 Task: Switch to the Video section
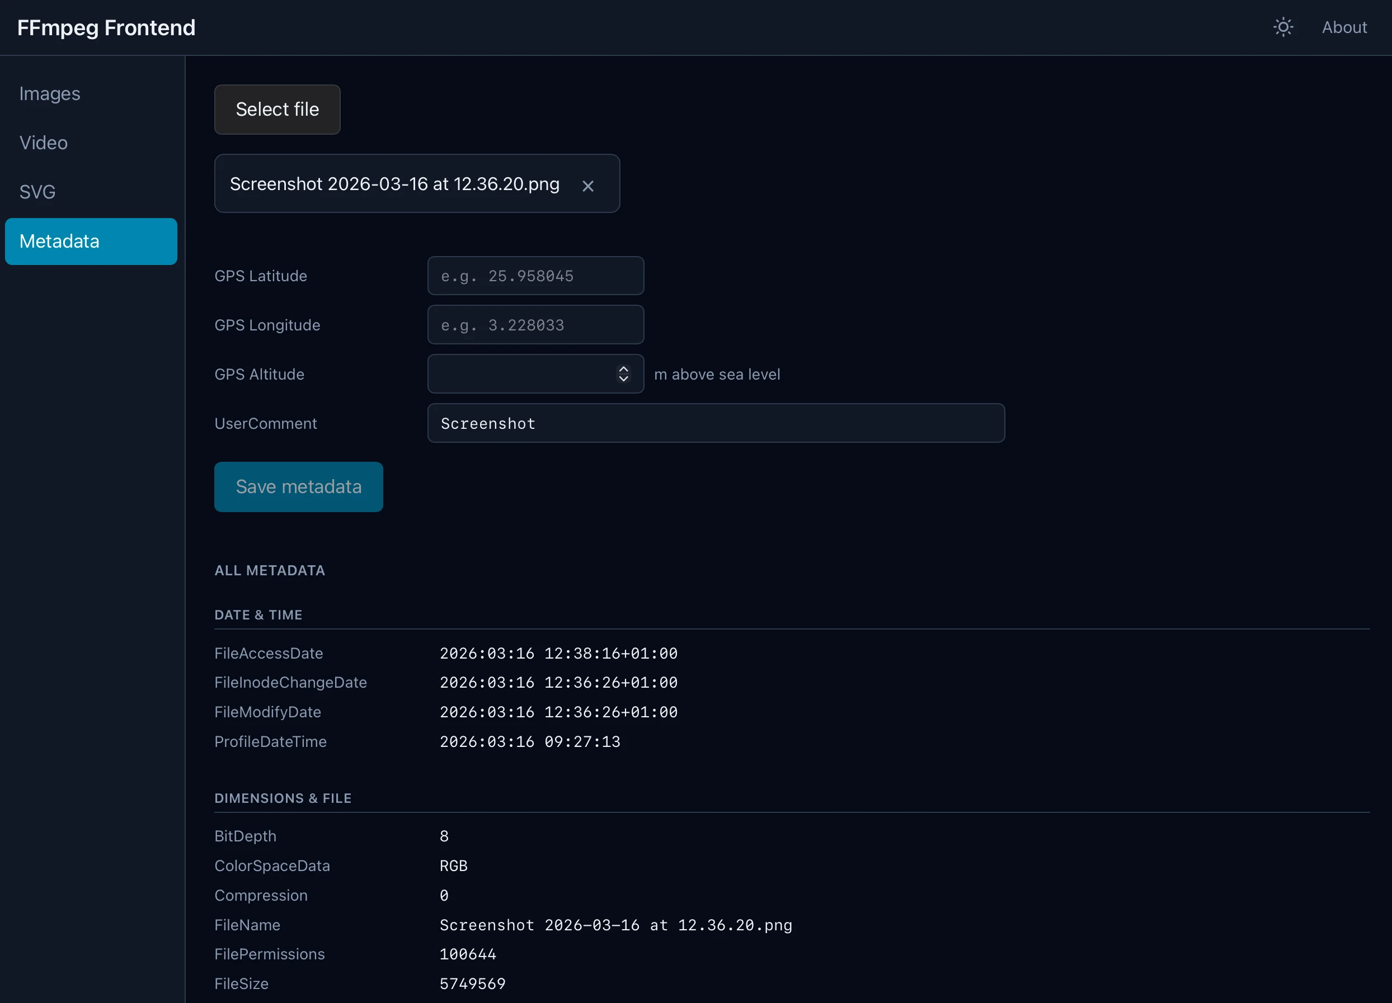[x=43, y=143]
